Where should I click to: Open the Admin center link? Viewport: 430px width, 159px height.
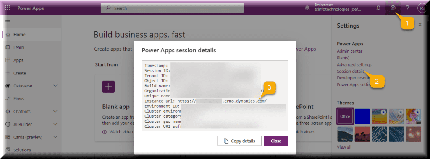pos(350,51)
